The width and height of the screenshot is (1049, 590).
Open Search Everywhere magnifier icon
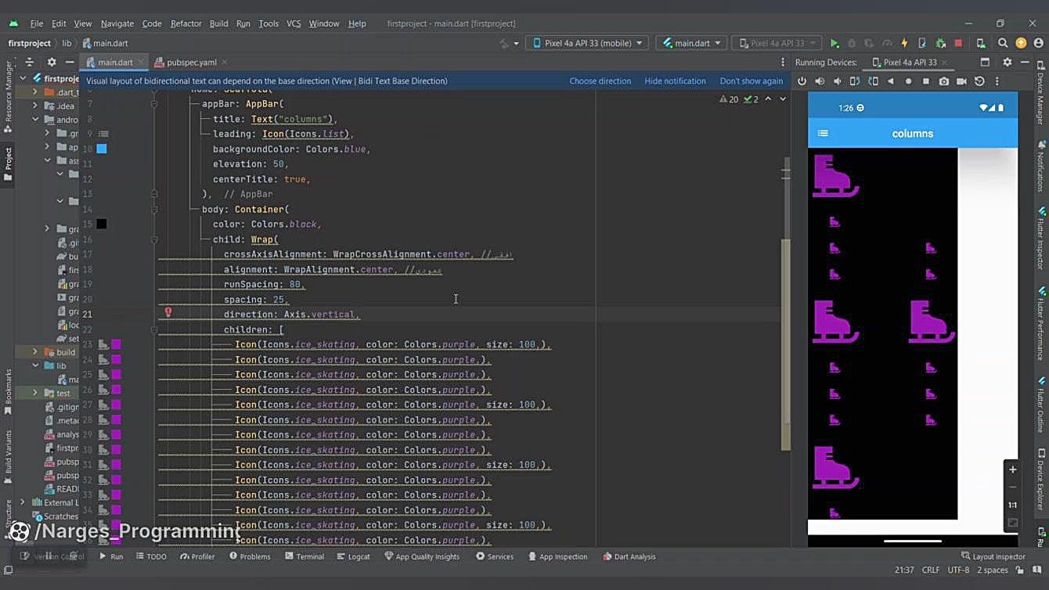coord(1003,43)
